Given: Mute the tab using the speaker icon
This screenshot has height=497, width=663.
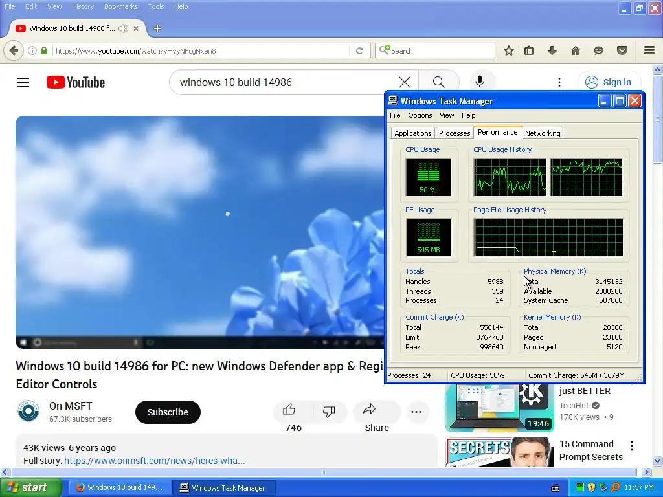Looking at the screenshot, I should (x=123, y=28).
